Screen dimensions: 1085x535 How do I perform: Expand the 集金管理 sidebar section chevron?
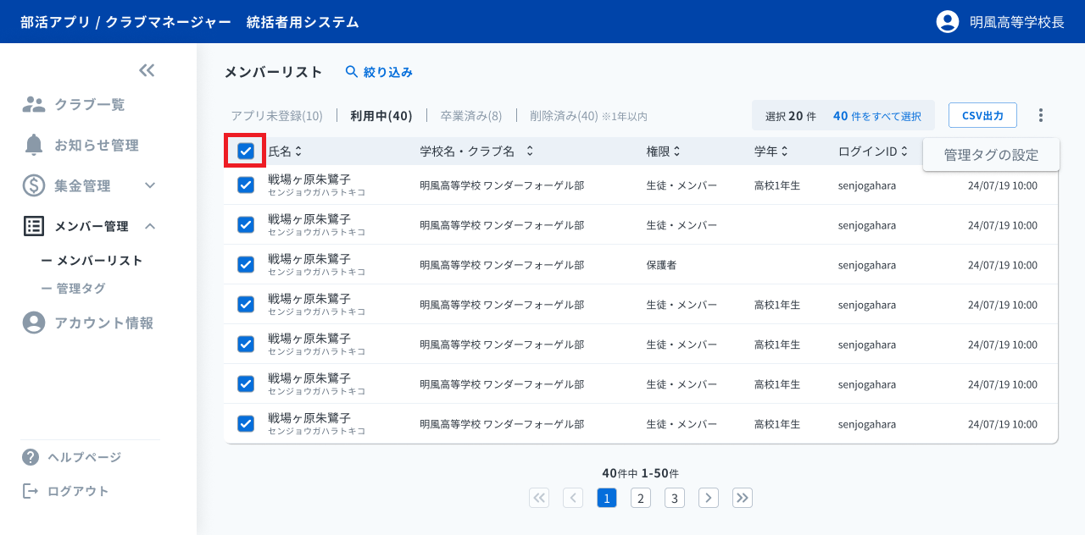click(x=150, y=185)
